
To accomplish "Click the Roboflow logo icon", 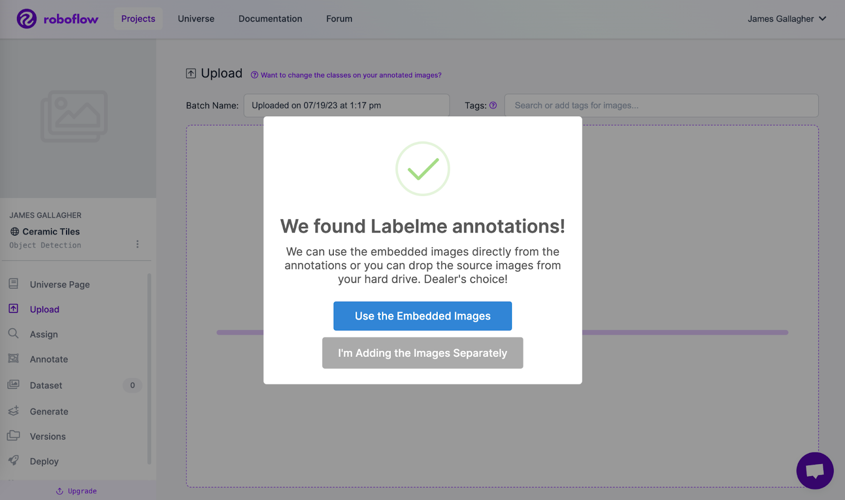I will pyautogui.click(x=26, y=19).
